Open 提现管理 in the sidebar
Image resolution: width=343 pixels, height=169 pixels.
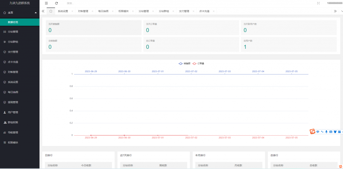[20, 102]
